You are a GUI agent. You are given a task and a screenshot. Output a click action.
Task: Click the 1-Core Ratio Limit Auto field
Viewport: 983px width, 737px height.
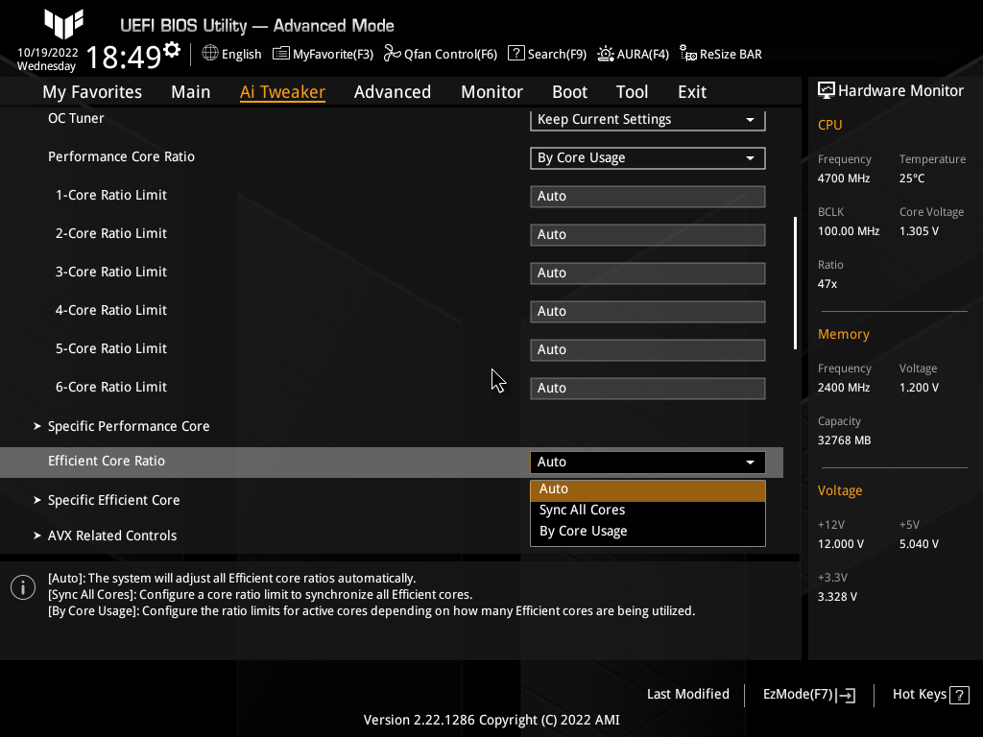647,196
